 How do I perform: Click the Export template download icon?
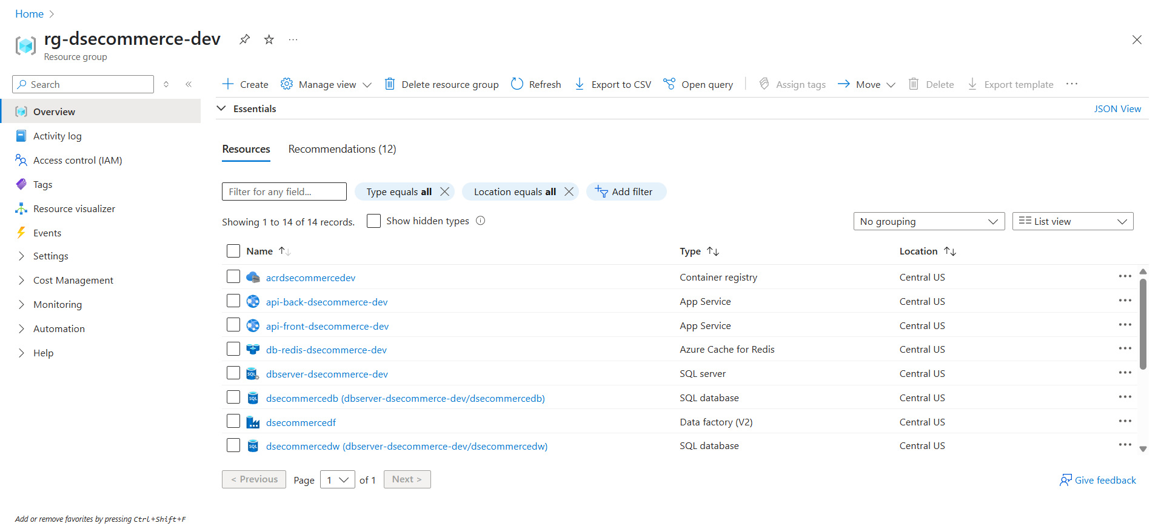[972, 84]
